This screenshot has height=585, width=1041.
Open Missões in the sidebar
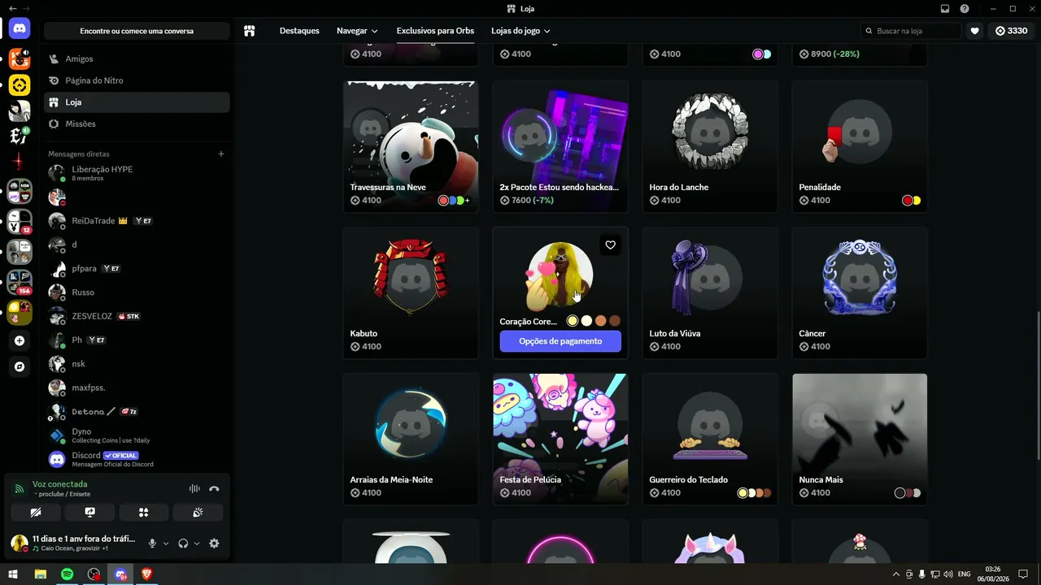(x=137, y=123)
